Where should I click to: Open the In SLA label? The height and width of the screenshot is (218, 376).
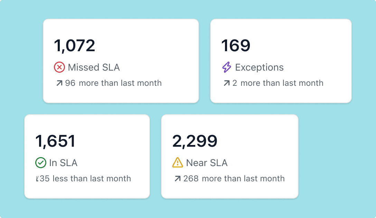(x=63, y=163)
